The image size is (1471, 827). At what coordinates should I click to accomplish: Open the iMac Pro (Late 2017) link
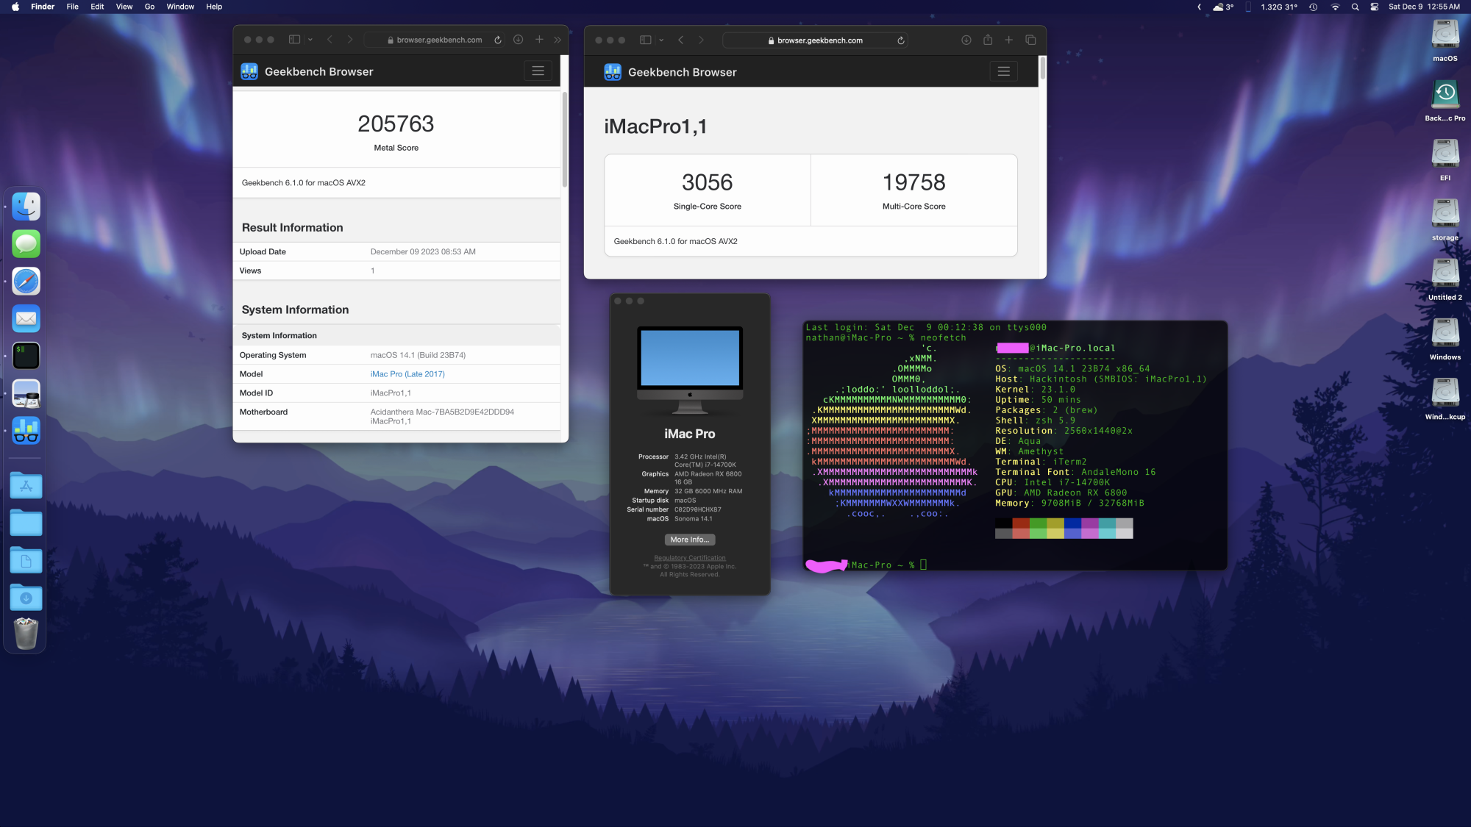point(407,374)
